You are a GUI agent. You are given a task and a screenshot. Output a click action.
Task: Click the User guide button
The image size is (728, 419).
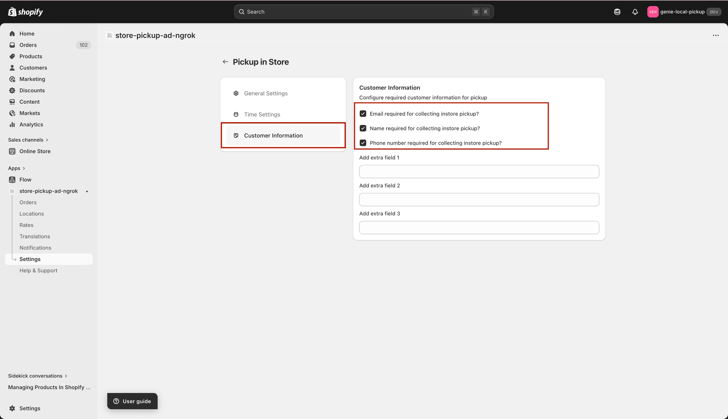click(x=132, y=401)
